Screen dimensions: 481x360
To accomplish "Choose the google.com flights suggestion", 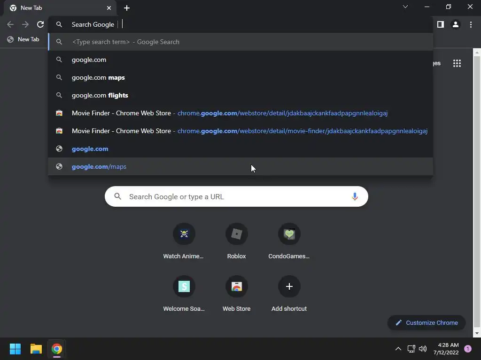I will tap(240, 95).
